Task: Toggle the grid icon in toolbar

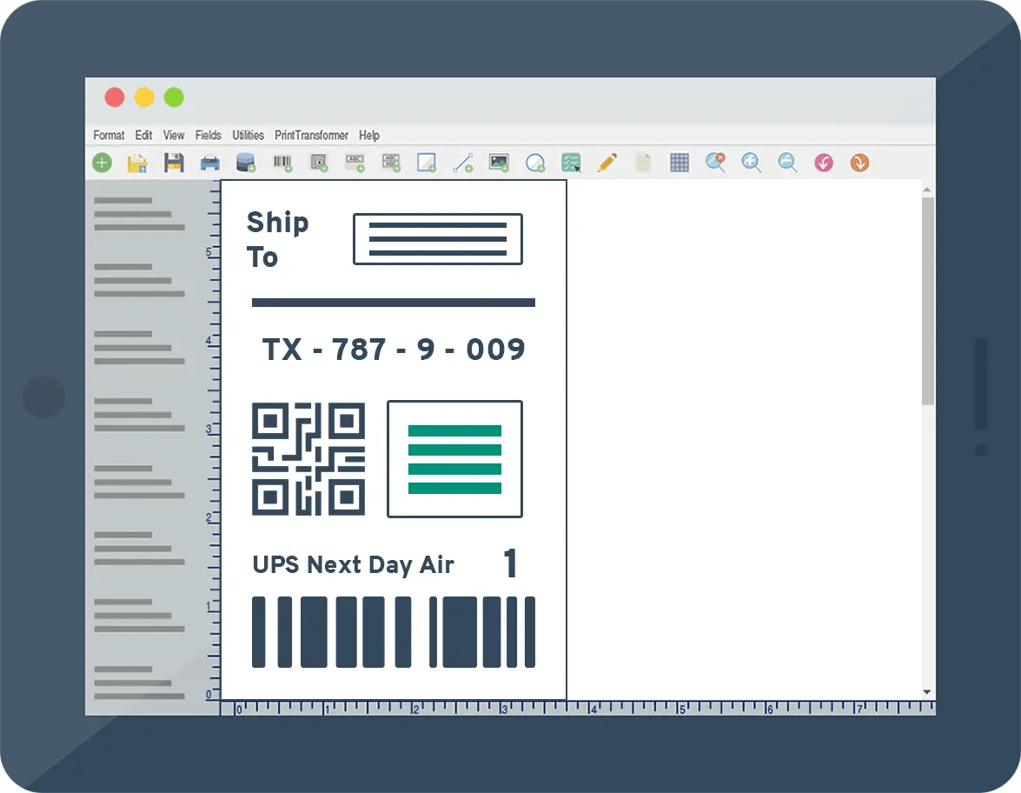Action: pyautogui.click(x=680, y=163)
